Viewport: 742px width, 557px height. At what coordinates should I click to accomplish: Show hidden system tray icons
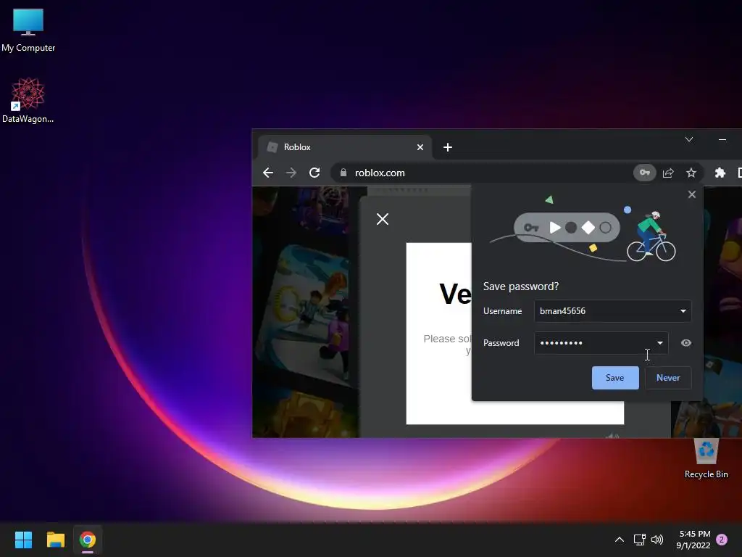click(619, 540)
